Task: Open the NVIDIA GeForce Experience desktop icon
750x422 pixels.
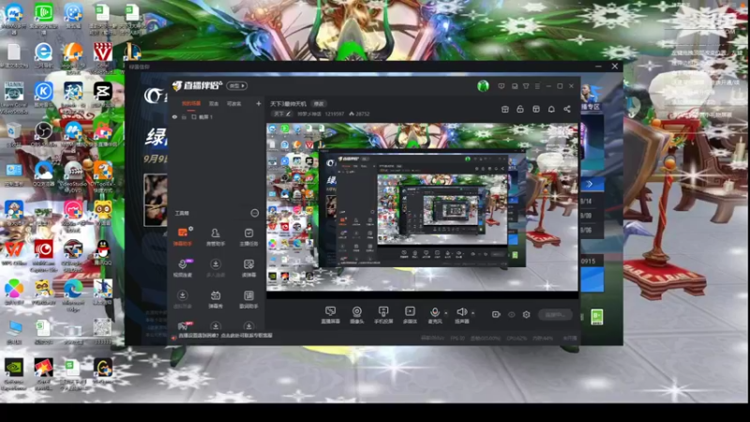Action: (14, 373)
